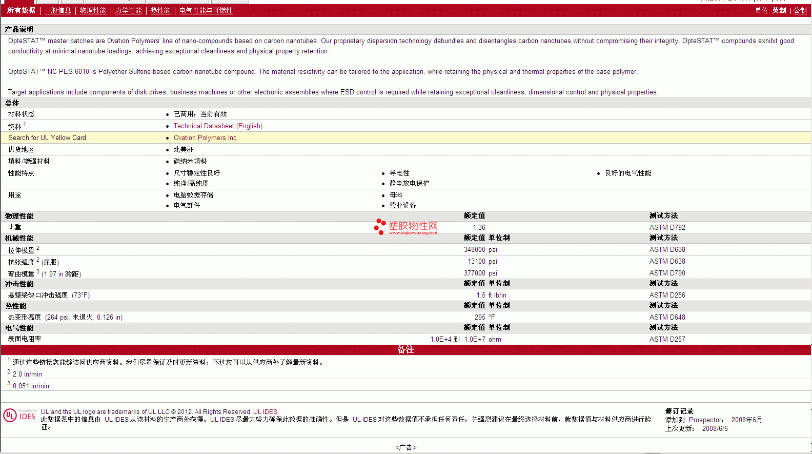Select the ASTM D257 test method
812x454 pixels.
tap(667, 339)
